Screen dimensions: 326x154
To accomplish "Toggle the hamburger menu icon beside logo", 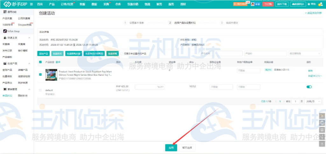I will [32, 4].
